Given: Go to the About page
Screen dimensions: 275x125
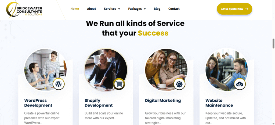Looking at the screenshot, I should click(x=91, y=9).
